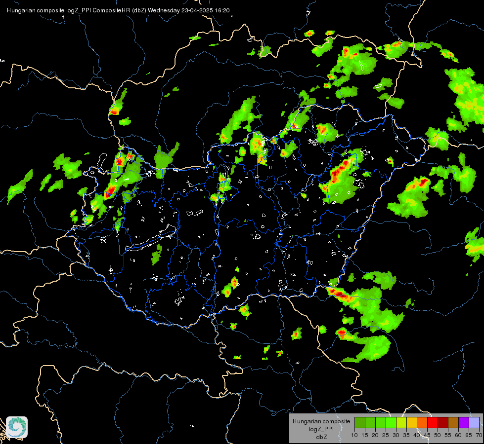
Task: Click the 'logZ_PPI' legend label
Action: click(x=321, y=429)
